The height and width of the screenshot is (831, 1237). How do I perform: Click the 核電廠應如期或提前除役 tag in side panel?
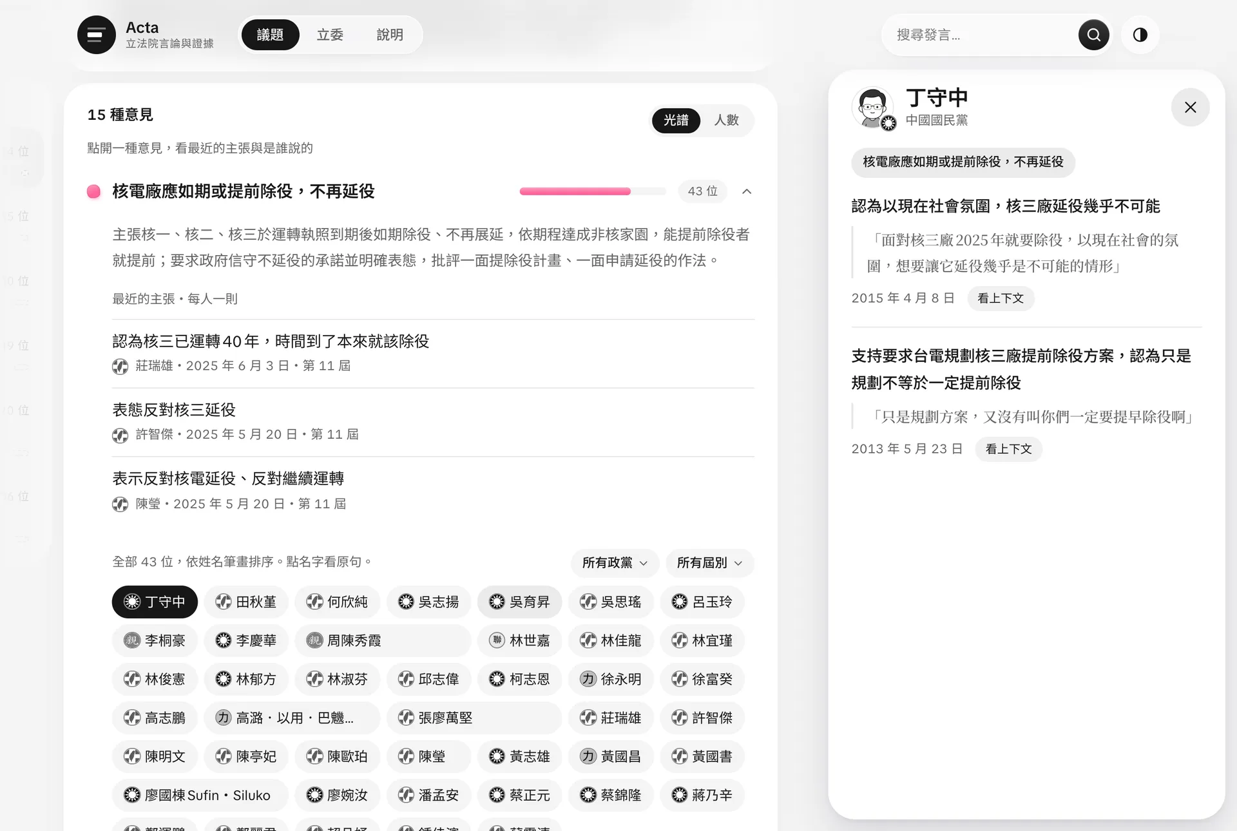pos(963,162)
